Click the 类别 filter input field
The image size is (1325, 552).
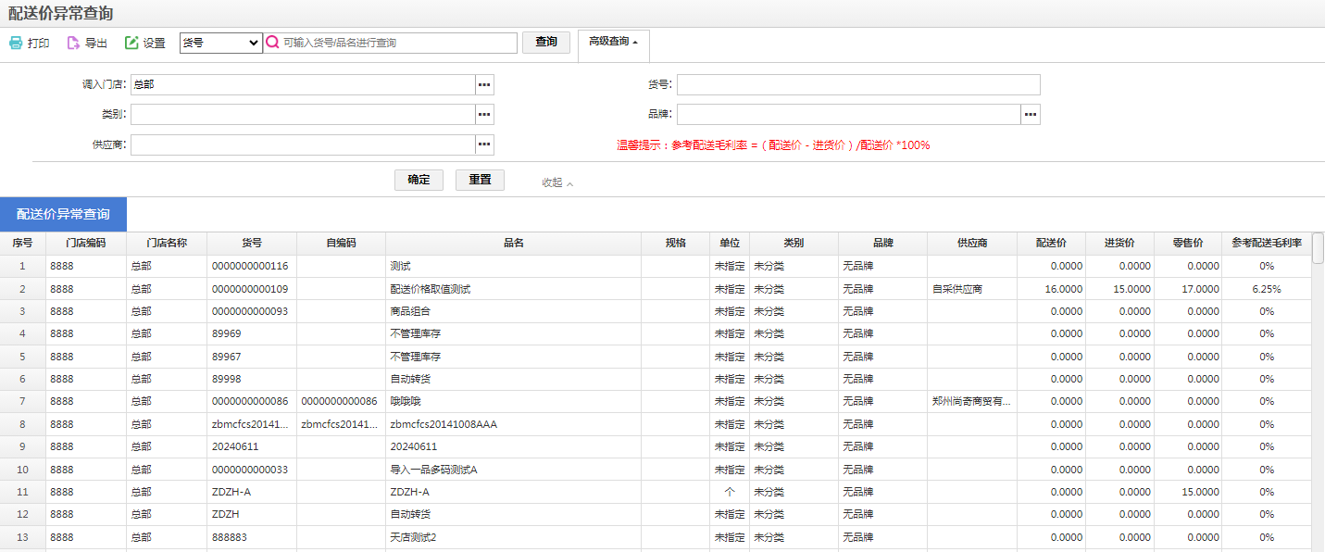(x=303, y=114)
